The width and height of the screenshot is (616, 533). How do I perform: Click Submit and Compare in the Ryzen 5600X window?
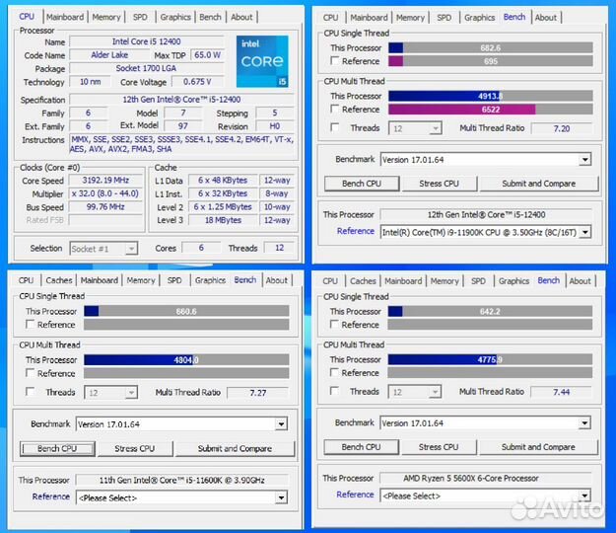tap(538, 447)
